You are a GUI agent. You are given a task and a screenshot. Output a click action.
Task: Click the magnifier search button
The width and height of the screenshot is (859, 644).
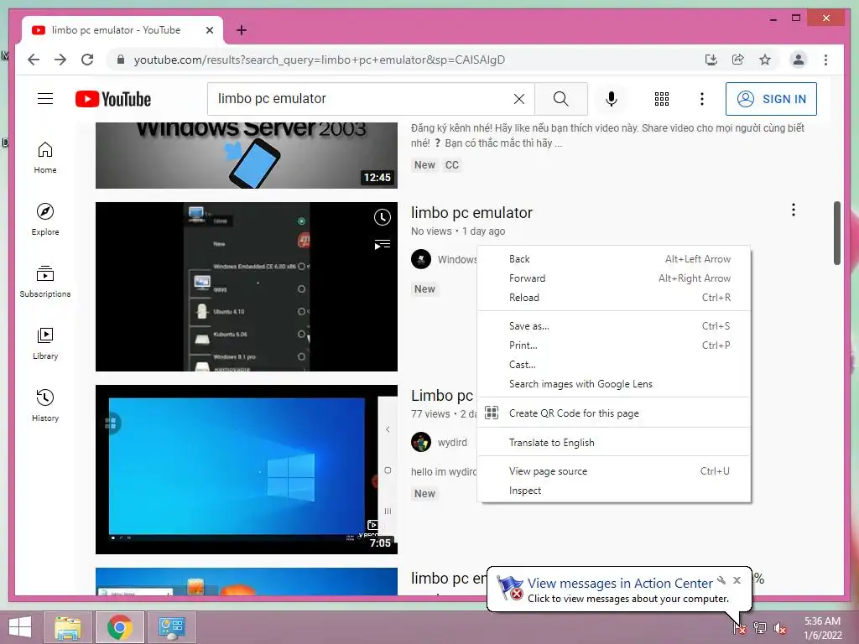click(x=561, y=99)
